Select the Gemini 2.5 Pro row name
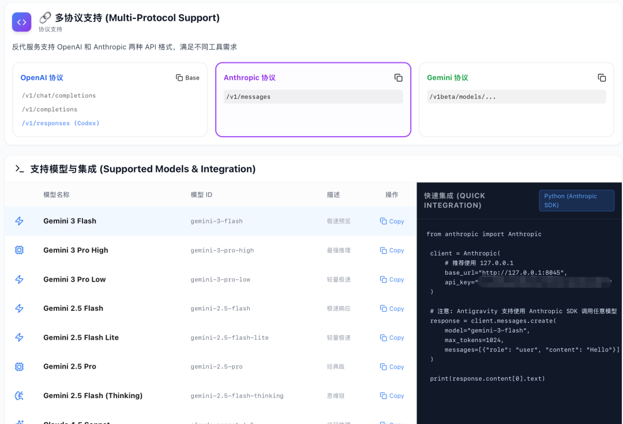Screen dimensions: 623x424 pos(70,366)
